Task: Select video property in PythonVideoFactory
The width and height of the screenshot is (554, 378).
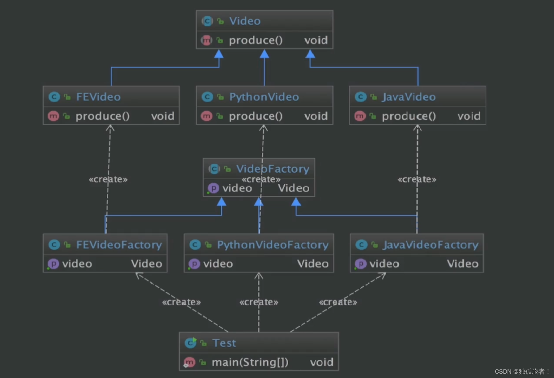Action: click(x=218, y=264)
